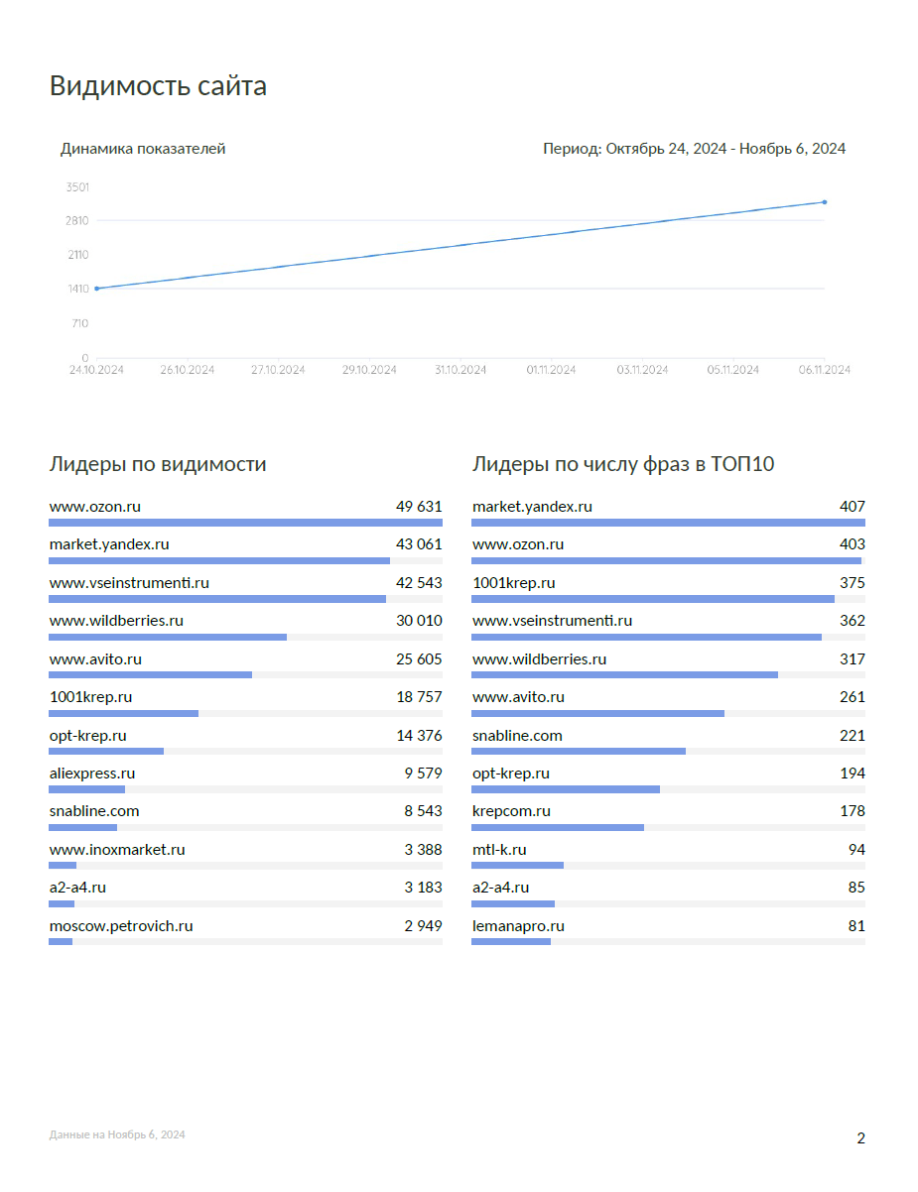Click www.vseinstrumenti.ru in the TOP10 phrases list
Image resolution: width=918 pixels, height=1192 pixels.
552,621
